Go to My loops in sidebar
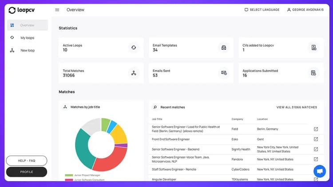The image size is (333, 187). 28,38
